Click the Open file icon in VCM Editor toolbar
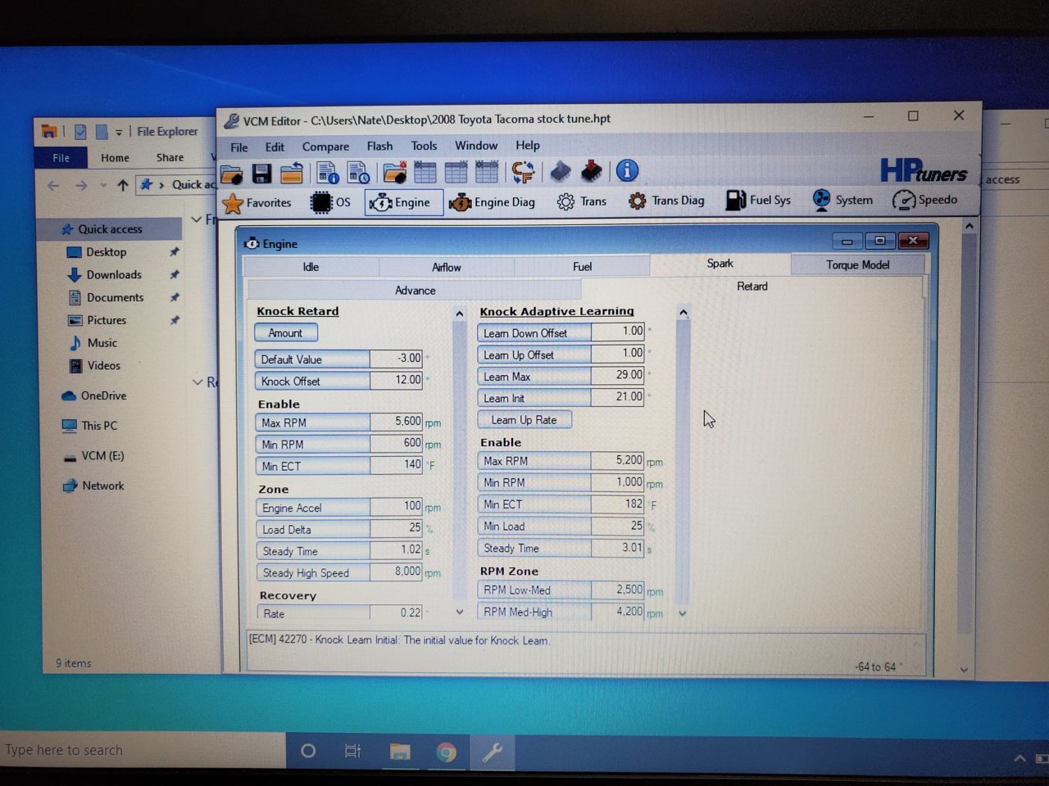 [x=232, y=174]
